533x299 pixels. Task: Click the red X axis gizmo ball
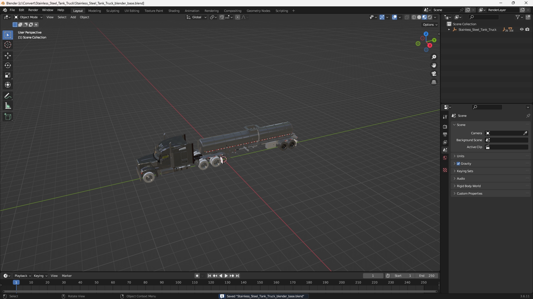point(430,45)
